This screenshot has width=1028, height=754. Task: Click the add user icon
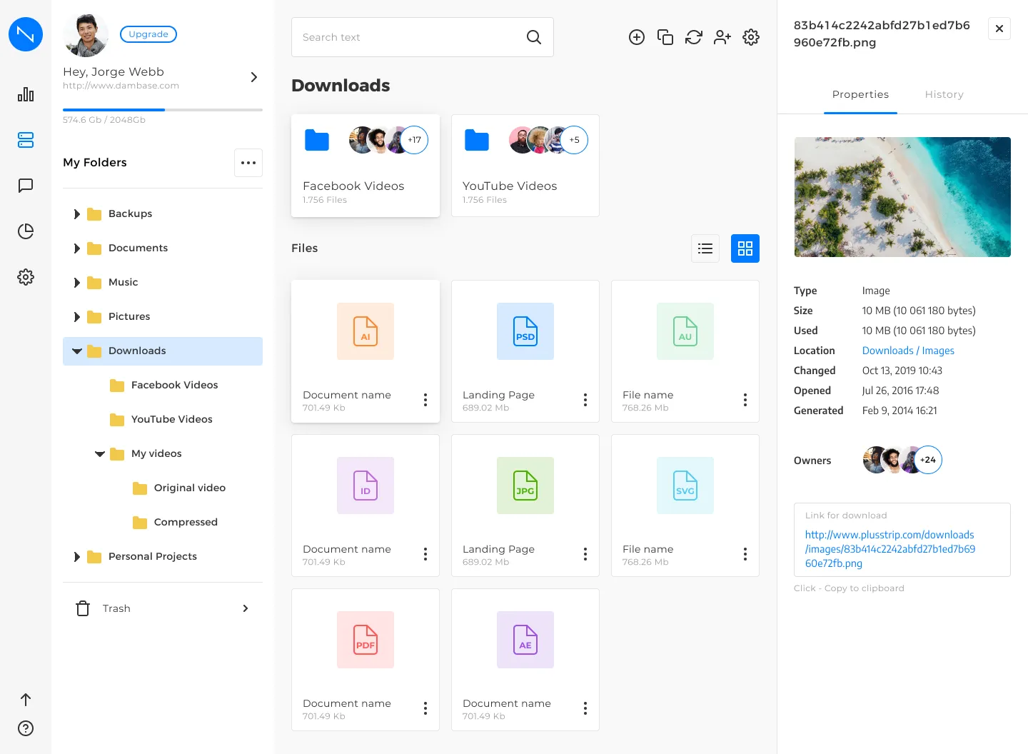(x=722, y=37)
